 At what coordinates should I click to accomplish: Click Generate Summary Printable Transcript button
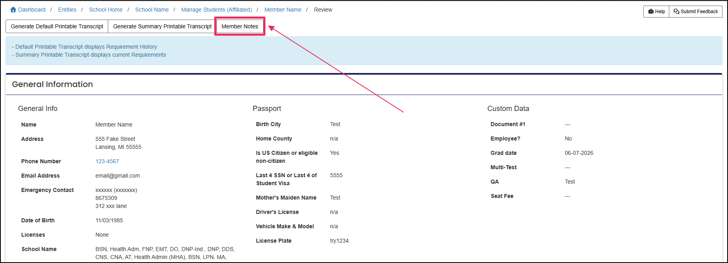point(162,26)
